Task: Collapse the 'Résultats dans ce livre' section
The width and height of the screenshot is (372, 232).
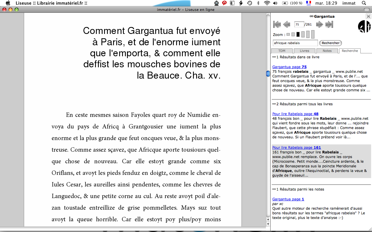Action: (x=274, y=57)
